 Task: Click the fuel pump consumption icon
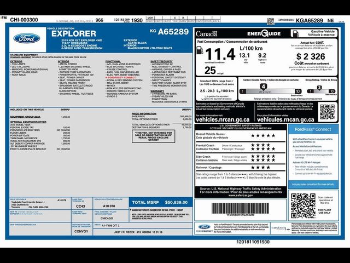pos(200,50)
